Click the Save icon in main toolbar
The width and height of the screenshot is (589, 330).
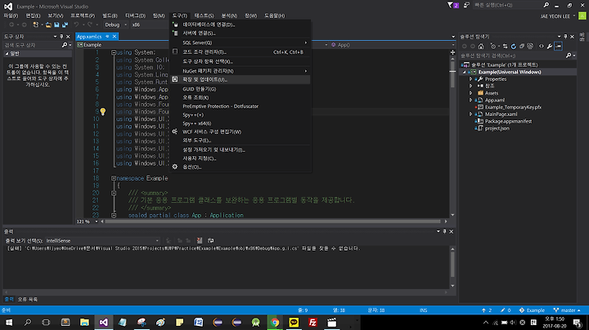click(x=56, y=25)
